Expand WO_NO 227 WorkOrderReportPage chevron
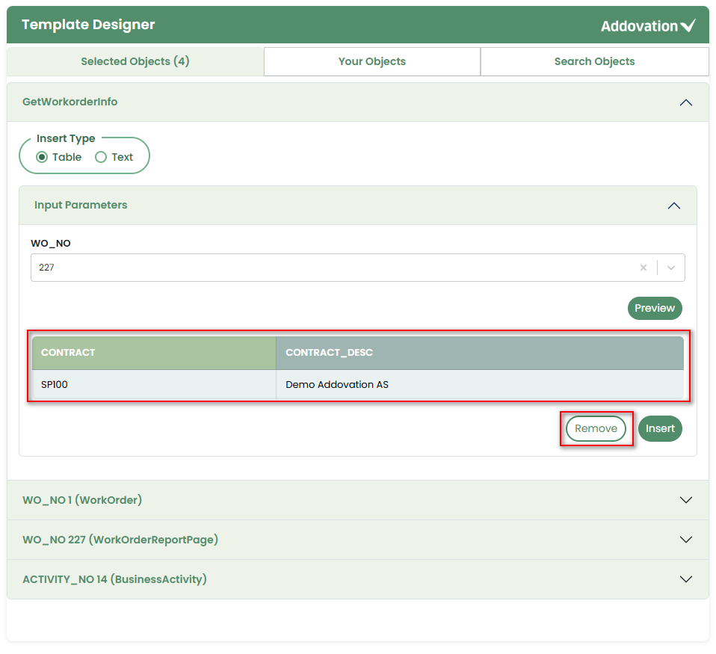Image resolution: width=716 pixels, height=654 pixels. (x=685, y=540)
